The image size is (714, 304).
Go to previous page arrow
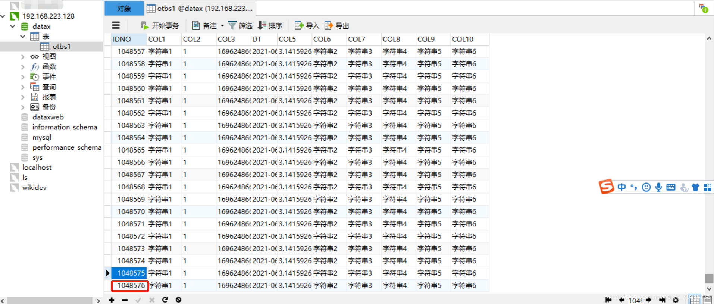pos(621,300)
